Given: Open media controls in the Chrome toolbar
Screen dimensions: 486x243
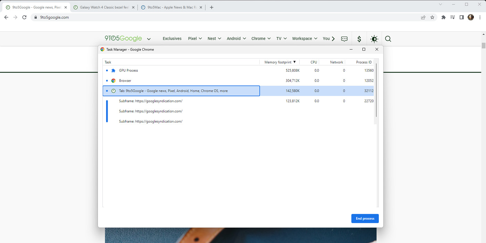Looking at the screenshot, I should [x=452, y=17].
